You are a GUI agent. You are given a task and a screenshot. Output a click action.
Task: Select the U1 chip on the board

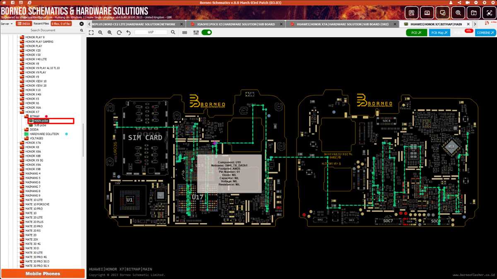[x=130, y=200]
